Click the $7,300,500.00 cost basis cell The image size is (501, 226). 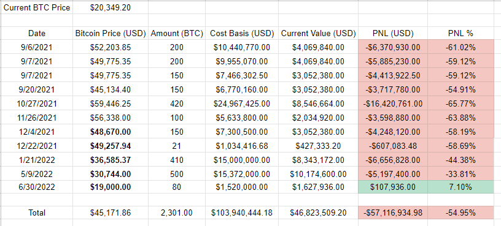242,132
